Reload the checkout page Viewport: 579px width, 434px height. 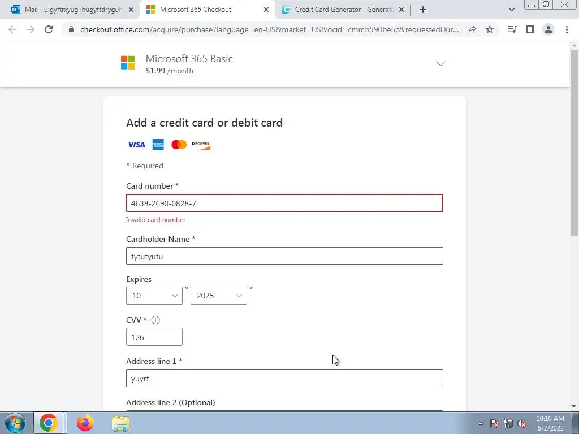(x=49, y=29)
